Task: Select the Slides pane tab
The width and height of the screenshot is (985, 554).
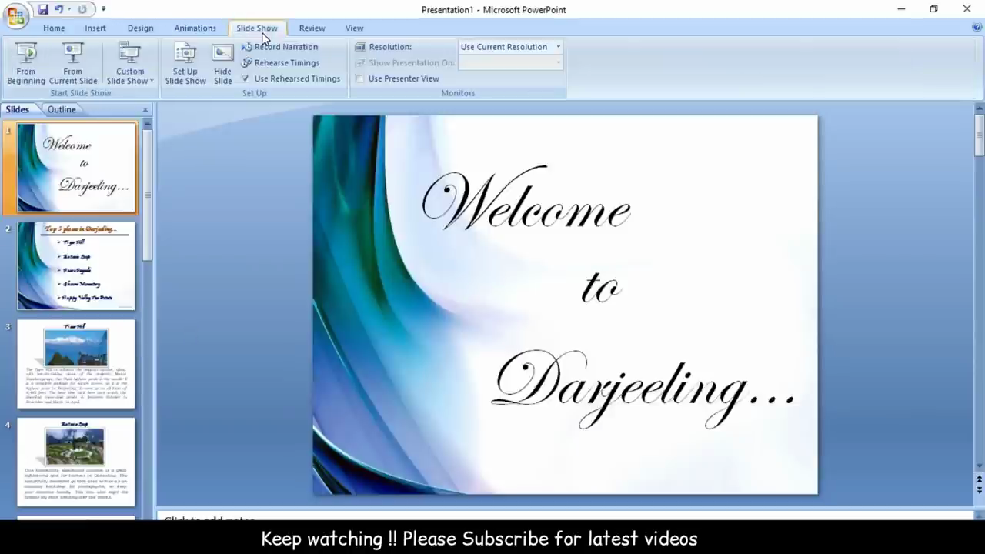Action: coord(17,110)
